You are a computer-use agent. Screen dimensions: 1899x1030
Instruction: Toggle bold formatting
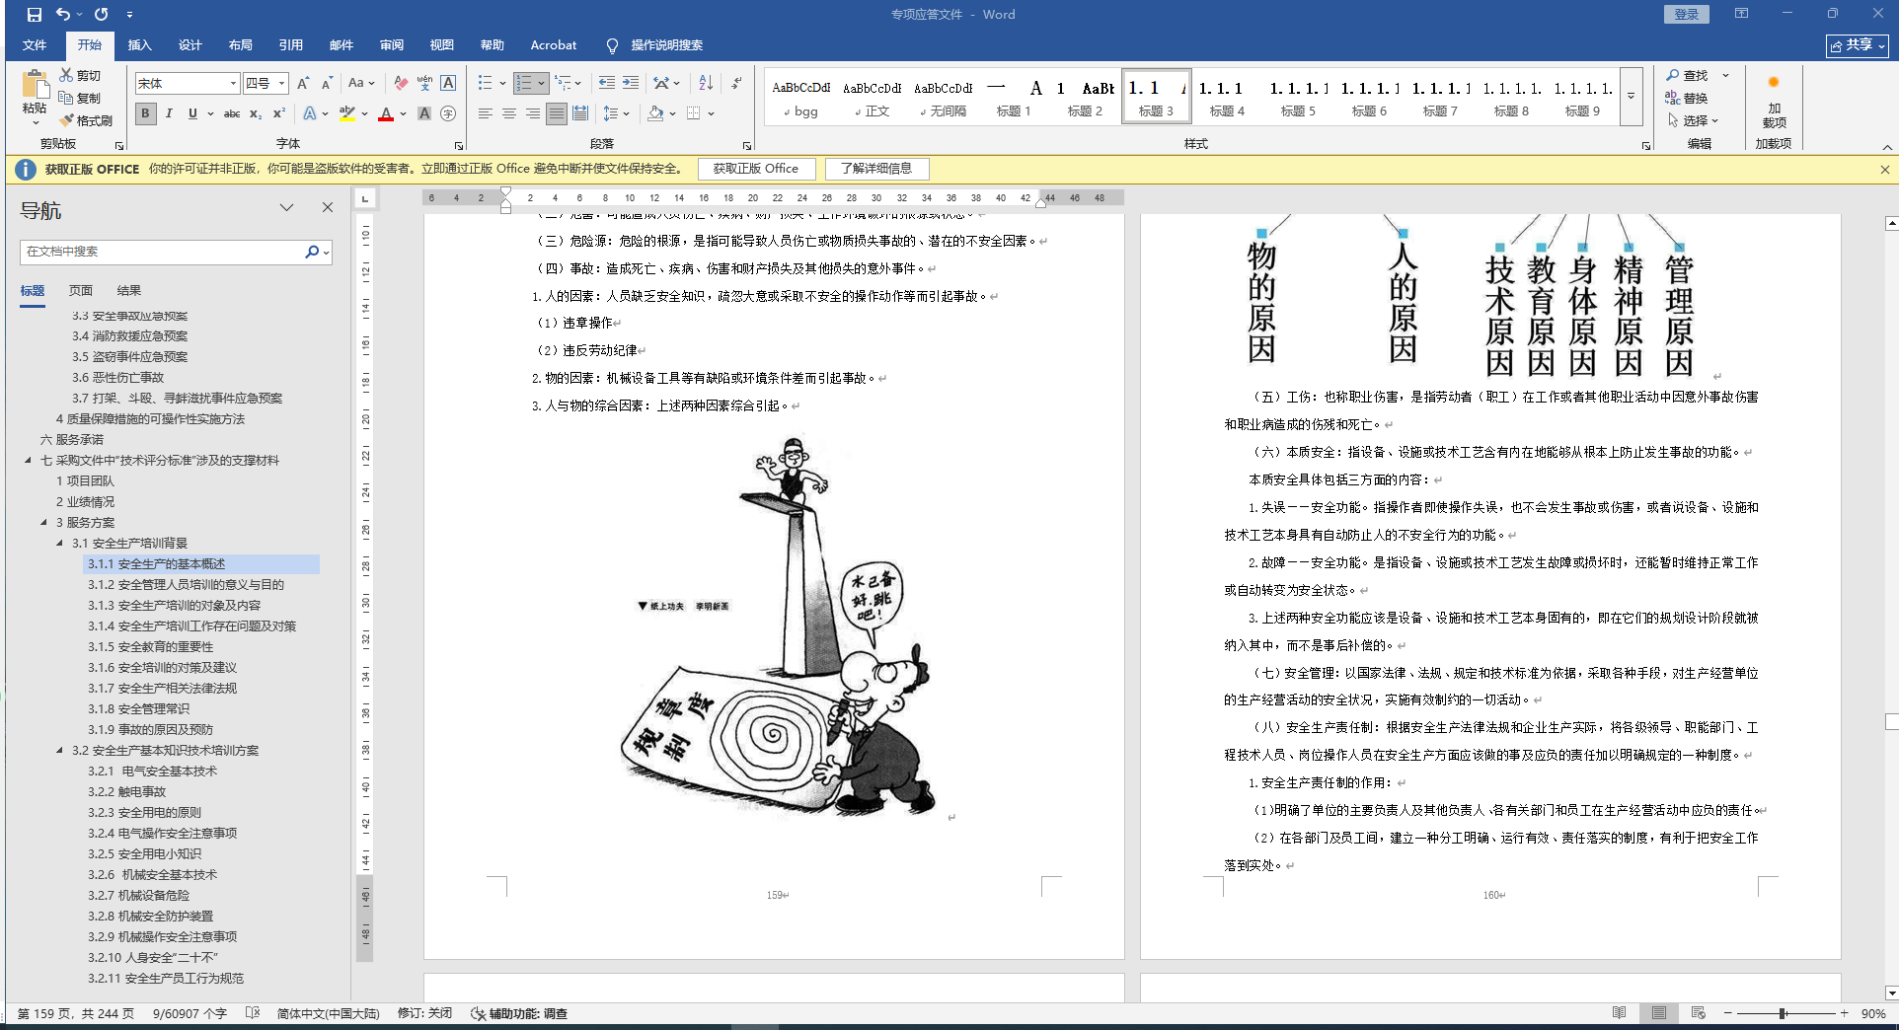point(146,113)
